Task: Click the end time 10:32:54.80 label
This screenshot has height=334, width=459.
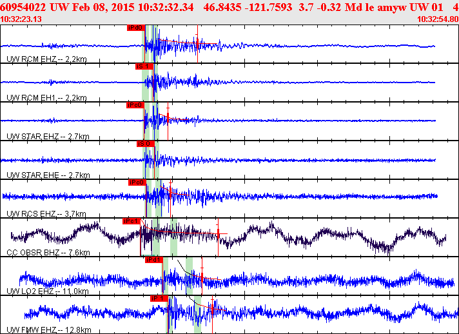Action: click(438, 19)
